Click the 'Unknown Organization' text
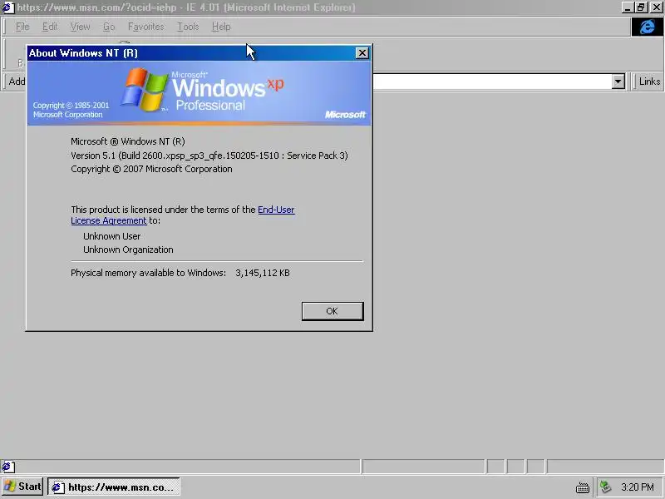665x499 pixels. [x=128, y=250]
